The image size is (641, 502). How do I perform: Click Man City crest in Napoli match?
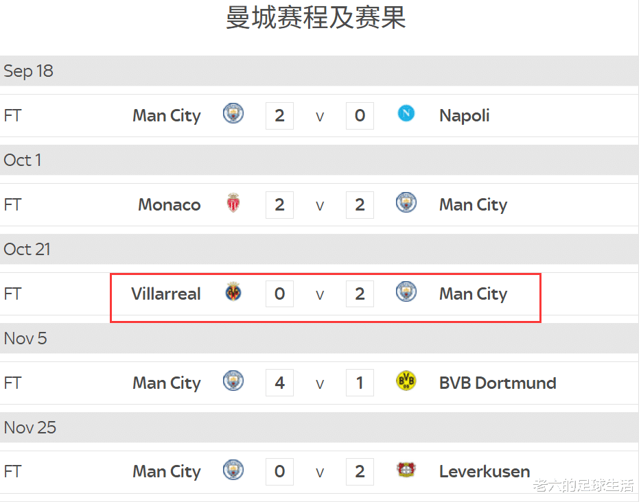233,113
